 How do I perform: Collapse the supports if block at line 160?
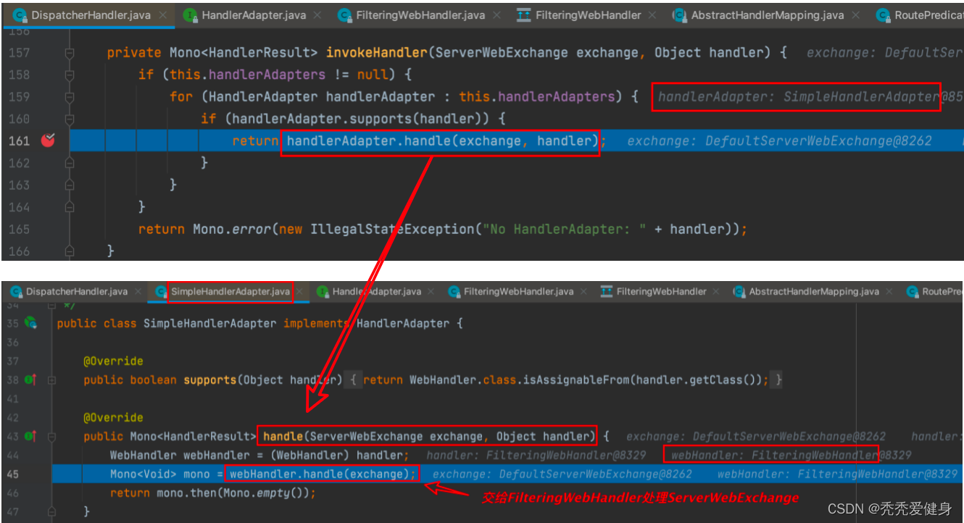[x=70, y=119]
